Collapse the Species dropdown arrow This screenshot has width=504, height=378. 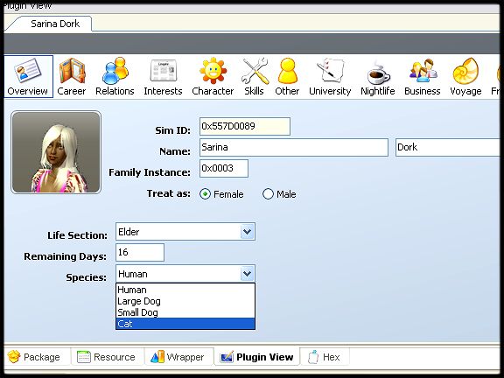coord(247,274)
